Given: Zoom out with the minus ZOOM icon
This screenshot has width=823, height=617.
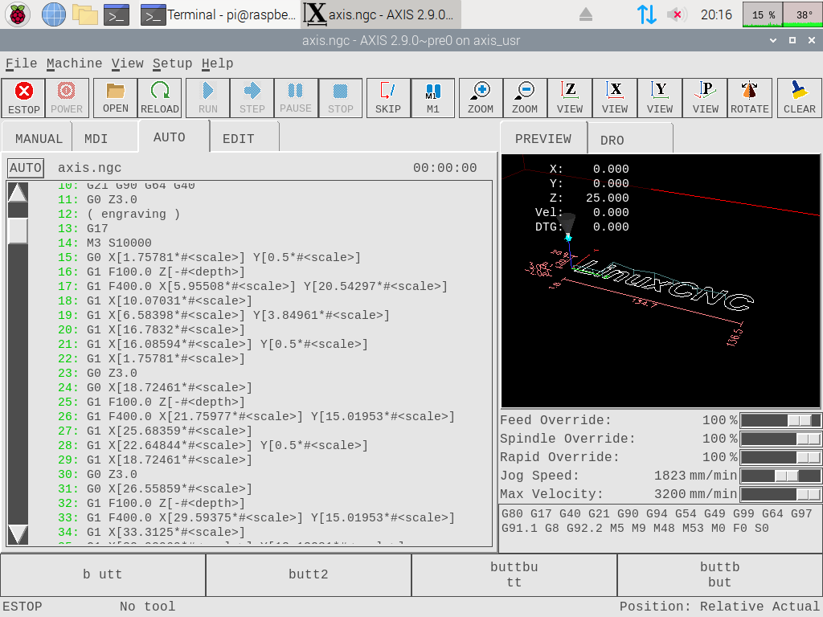Looking at the screenshot, I should 525,98.
